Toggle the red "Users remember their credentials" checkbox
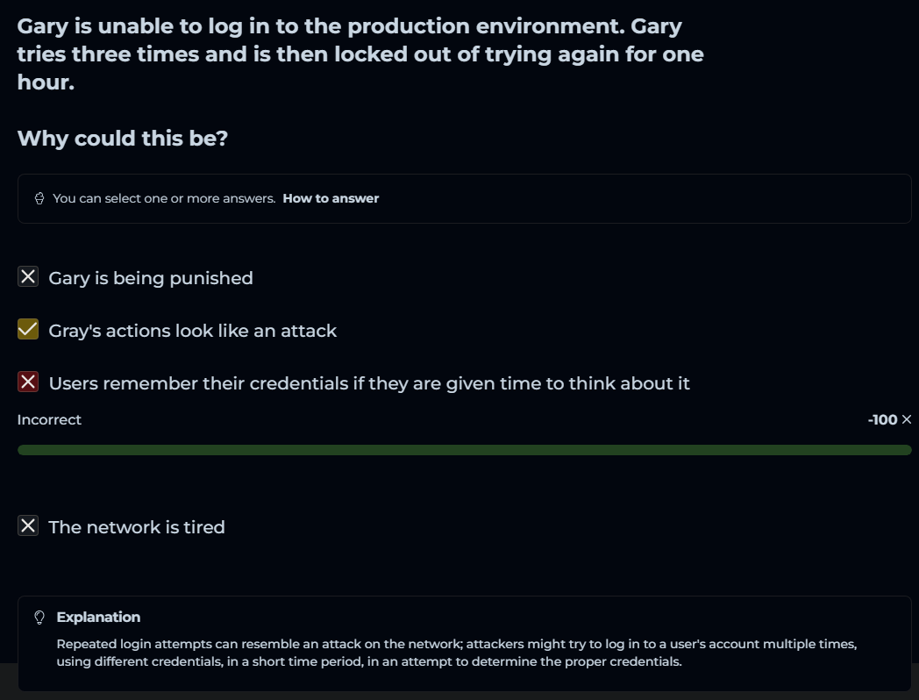This screenshot has width=919, height=700. tap(28, 382)
